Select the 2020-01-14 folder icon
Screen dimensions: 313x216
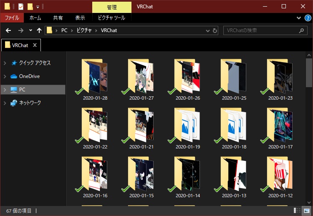pos(187,174)
